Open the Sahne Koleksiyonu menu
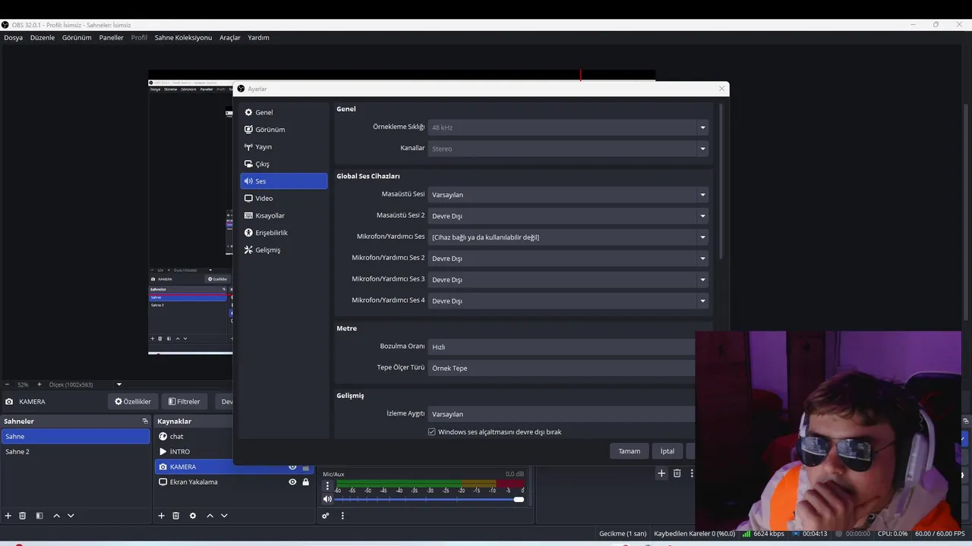 pyautogui.click(x=183, y=37)
